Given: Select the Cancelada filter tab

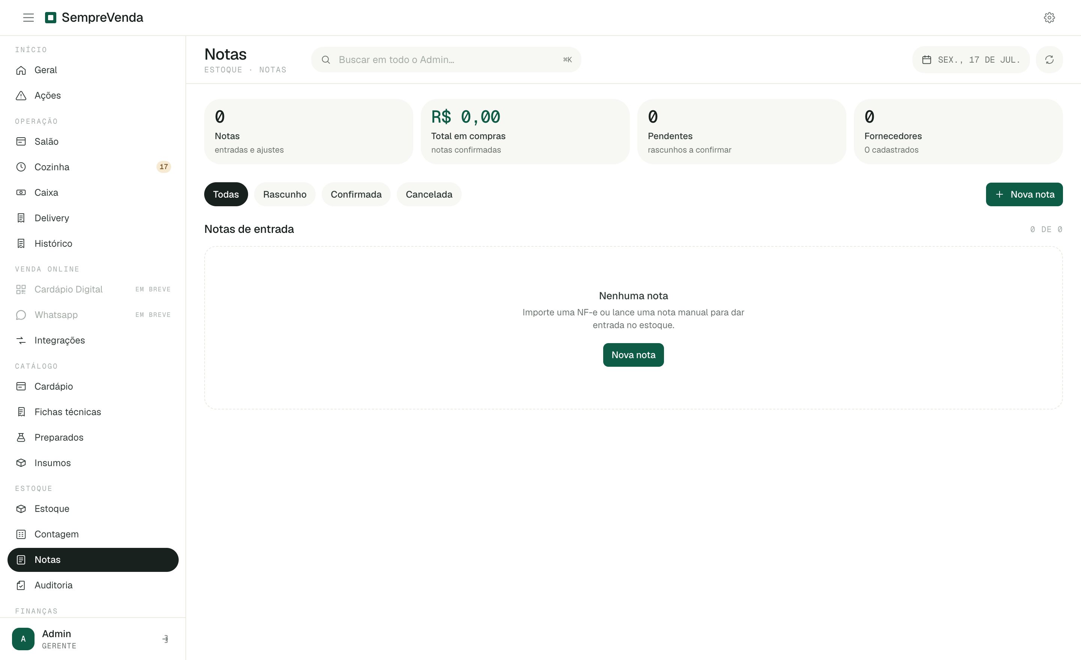Looking at the screenshot, I should pyautogui.click(x=429, y=194).
